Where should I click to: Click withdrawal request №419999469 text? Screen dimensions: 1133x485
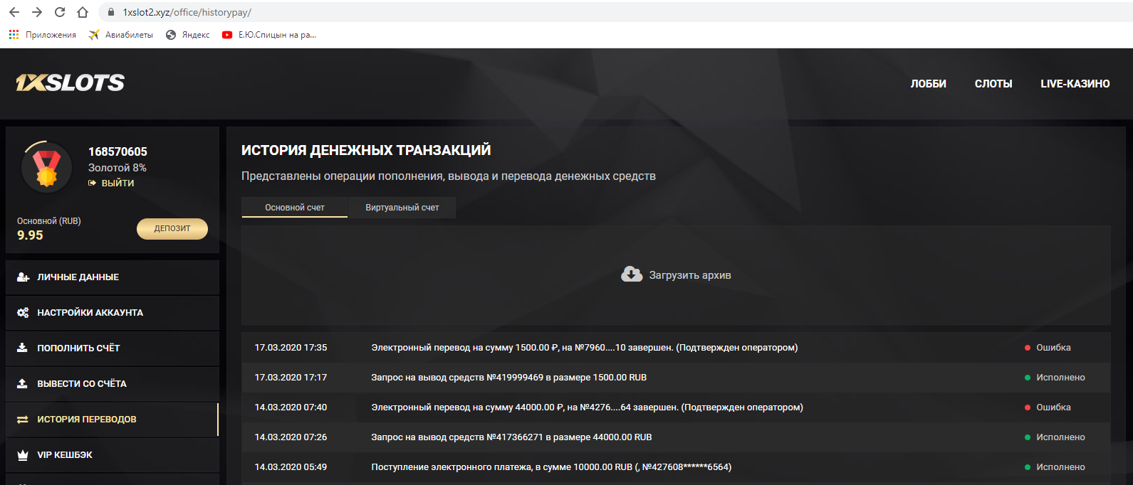(x=509, y=378)
